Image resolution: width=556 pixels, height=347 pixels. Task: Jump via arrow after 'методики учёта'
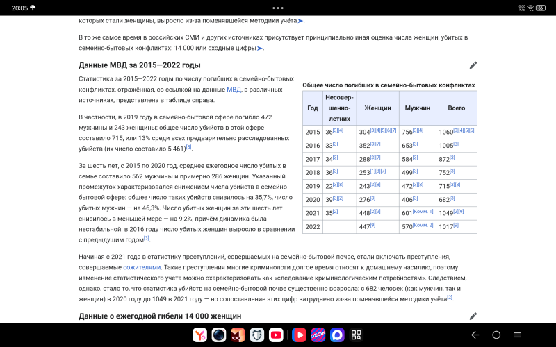(300, 21)
